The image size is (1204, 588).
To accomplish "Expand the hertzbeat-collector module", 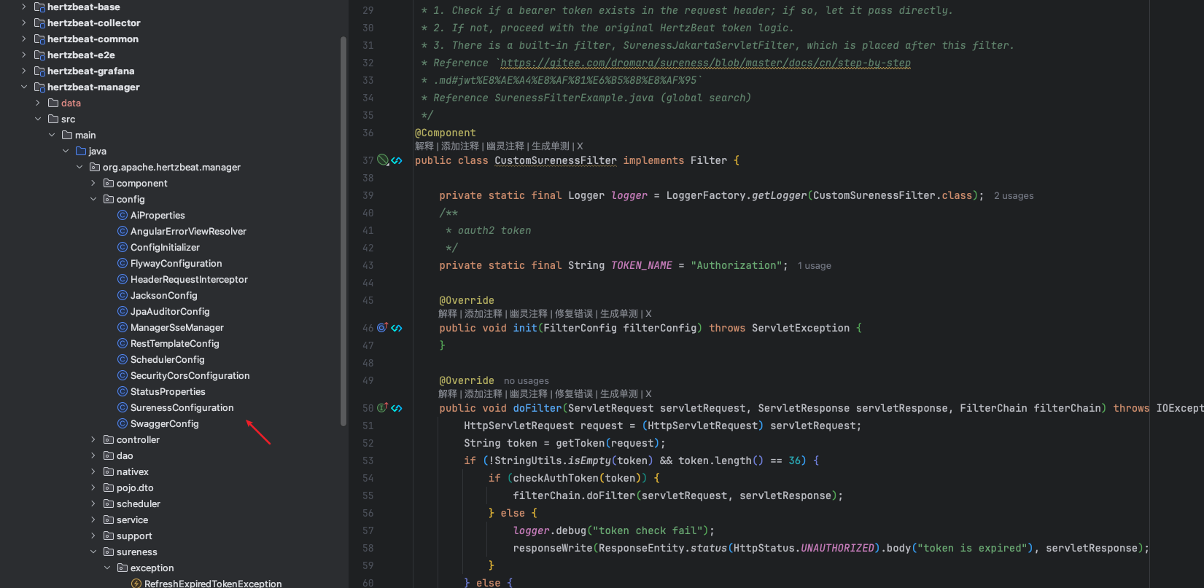I will (x=24, y=23).
